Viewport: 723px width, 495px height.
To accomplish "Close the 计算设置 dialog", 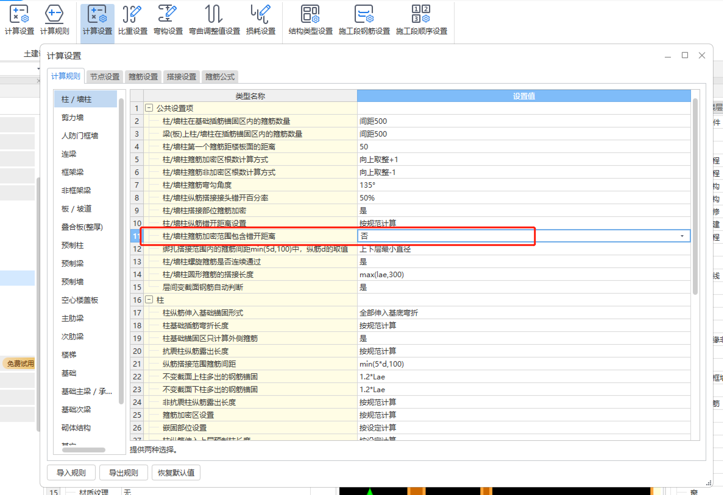I will point(702,55).
